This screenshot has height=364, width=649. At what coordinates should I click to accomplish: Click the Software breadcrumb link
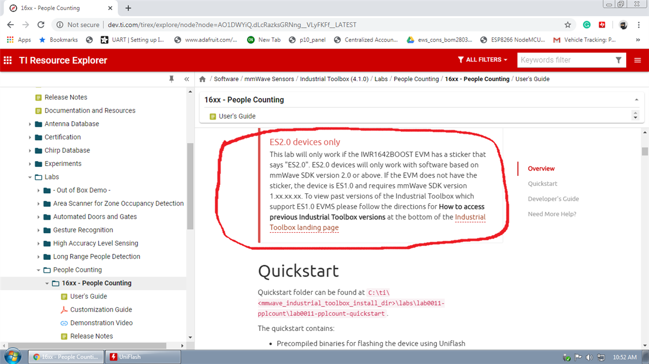point(226,79)
